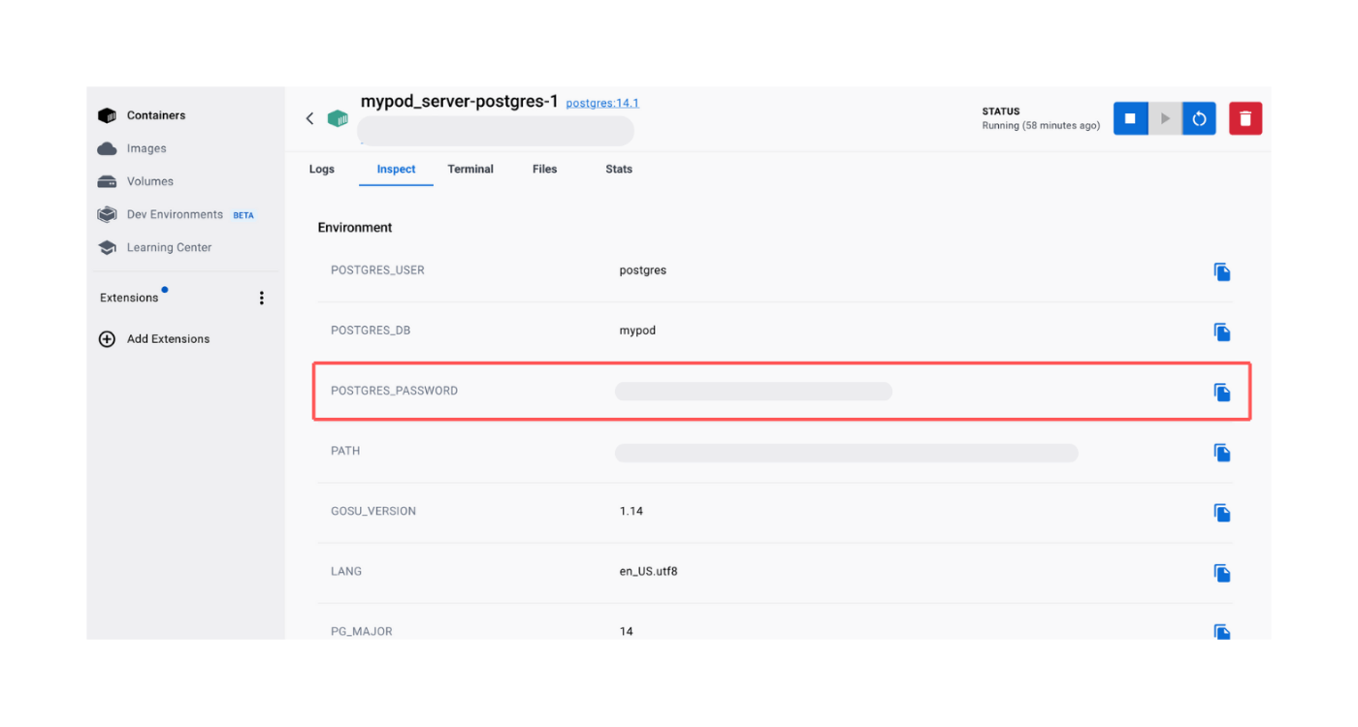Copy the POSTGRES_USER value
Image resolution: width=1358 pixels, height=727 pixels.
click(1221, 271)
